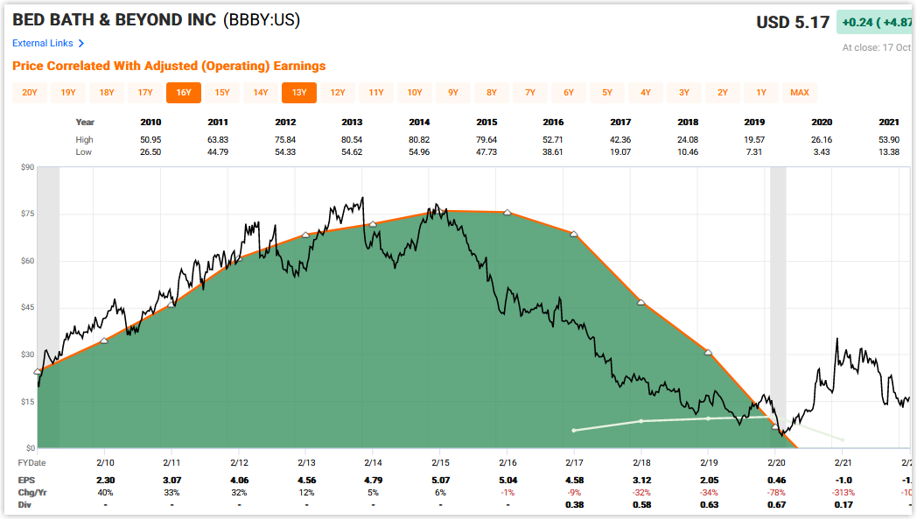The height and width of the screenshot is (520, 917).
Task: Click the dividend line point at 2/19
Action: click(708, 418)
